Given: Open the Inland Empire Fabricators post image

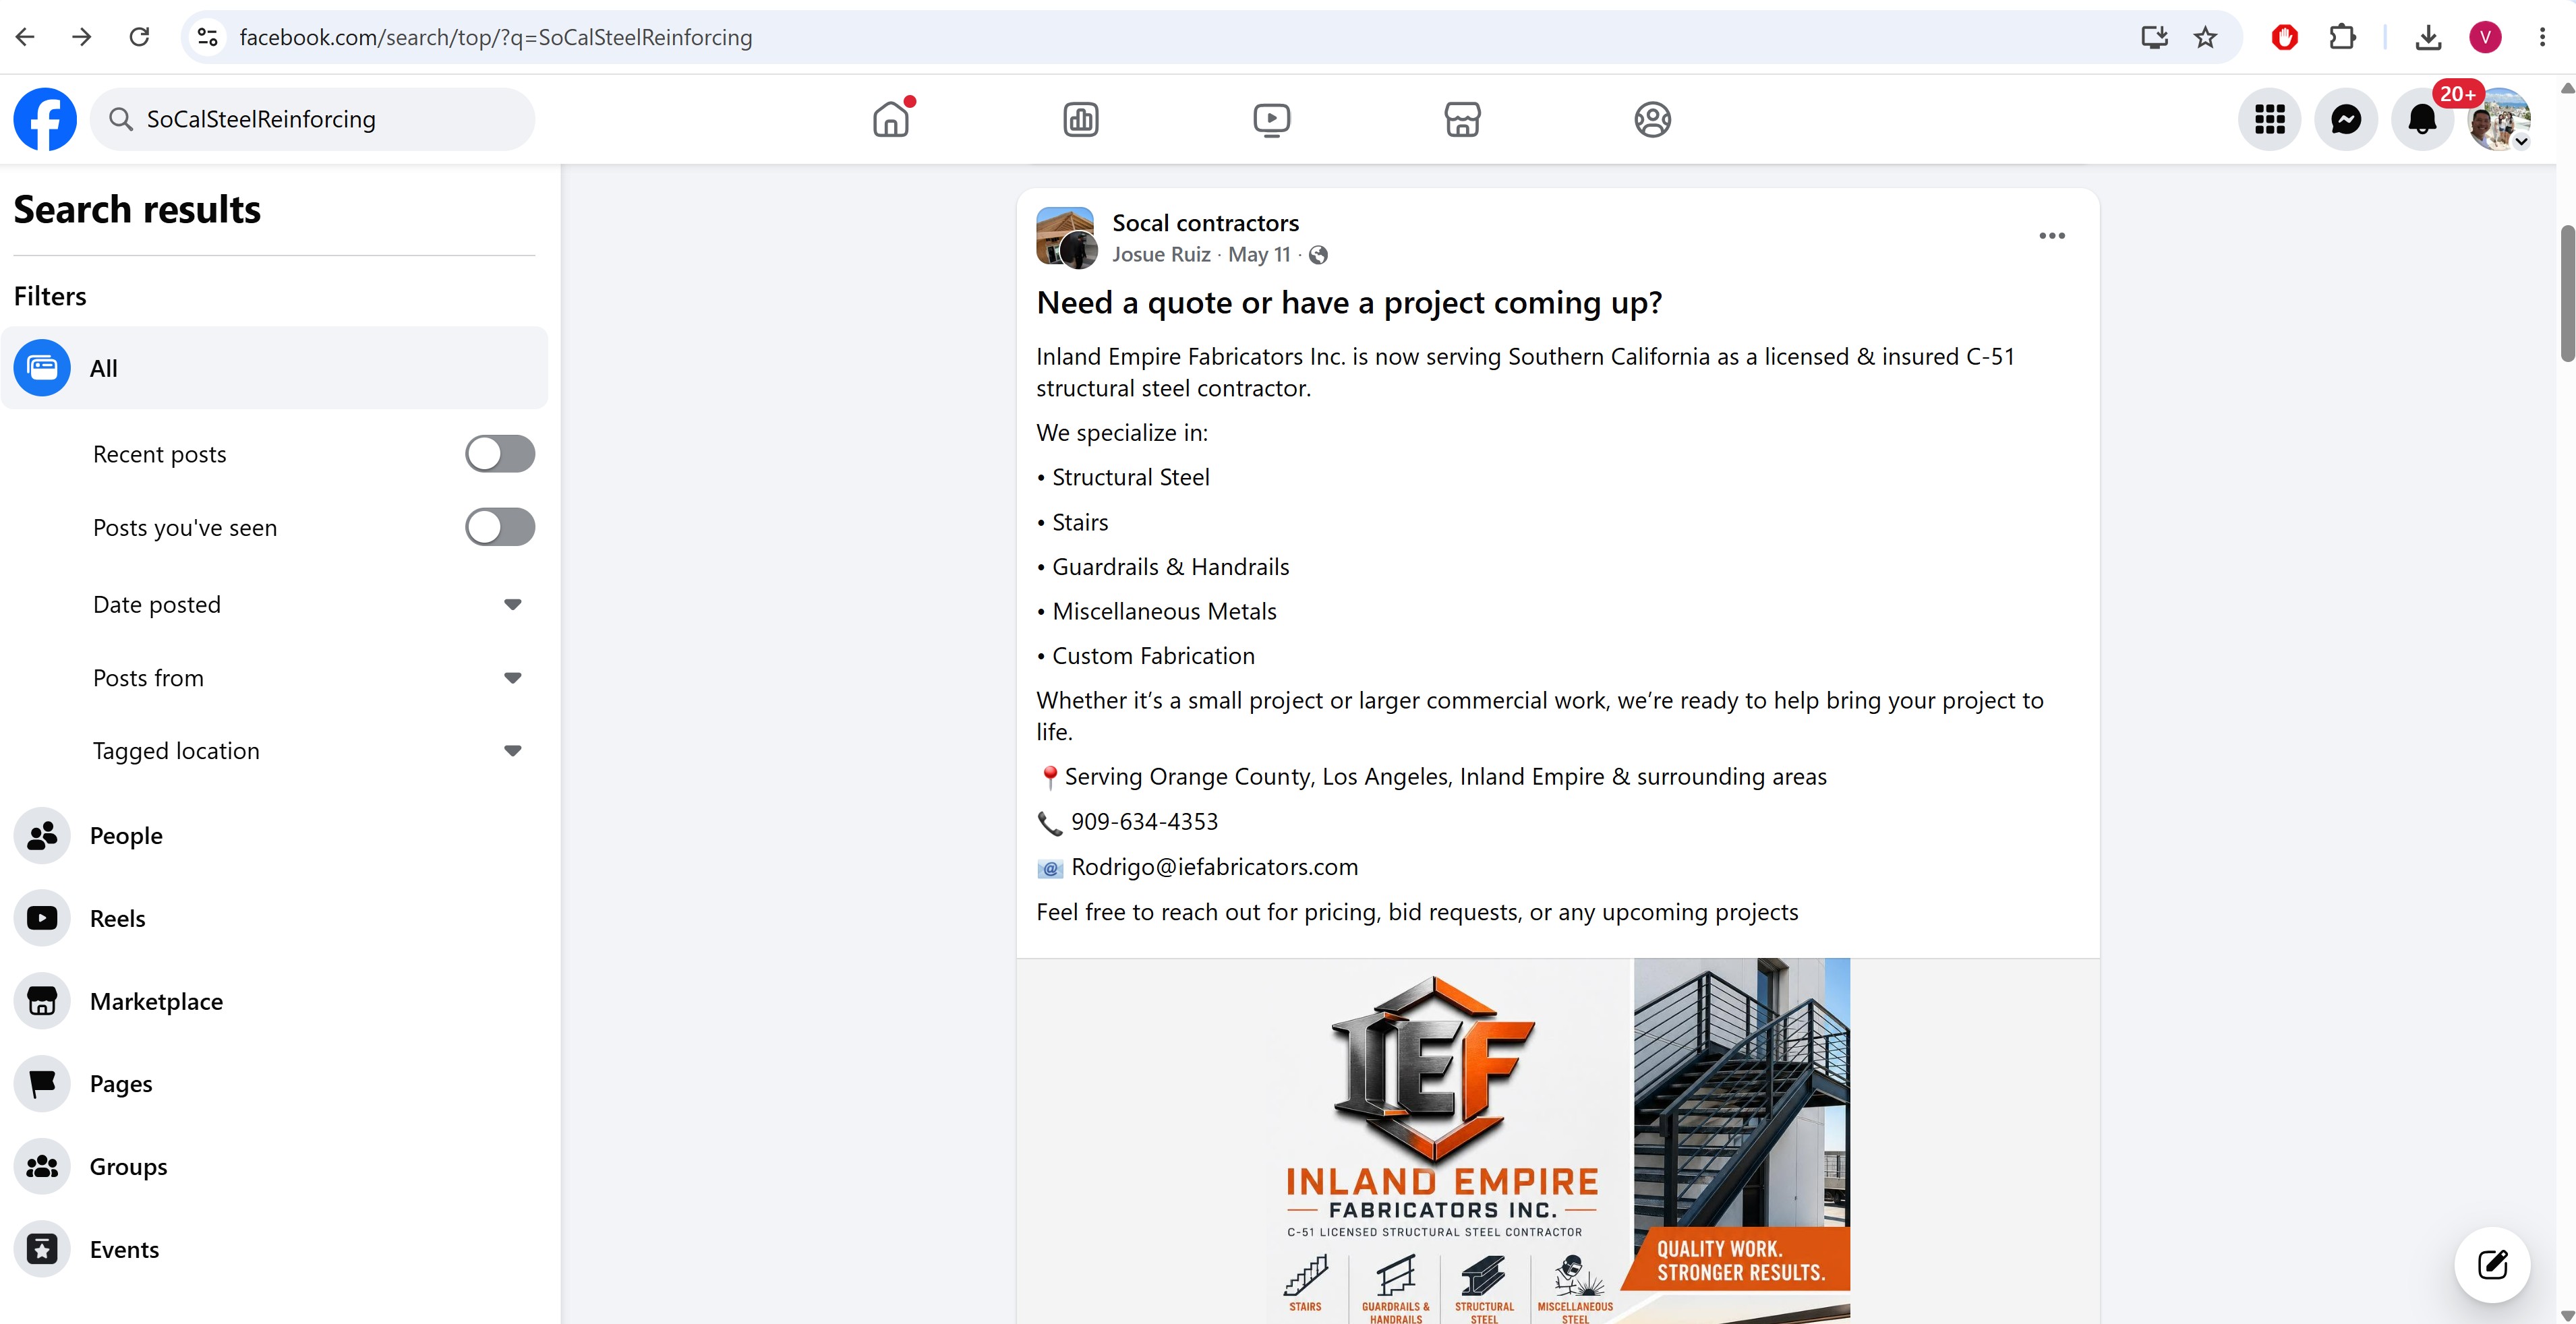Looking at the screenshot, I should point(1558,1141).
